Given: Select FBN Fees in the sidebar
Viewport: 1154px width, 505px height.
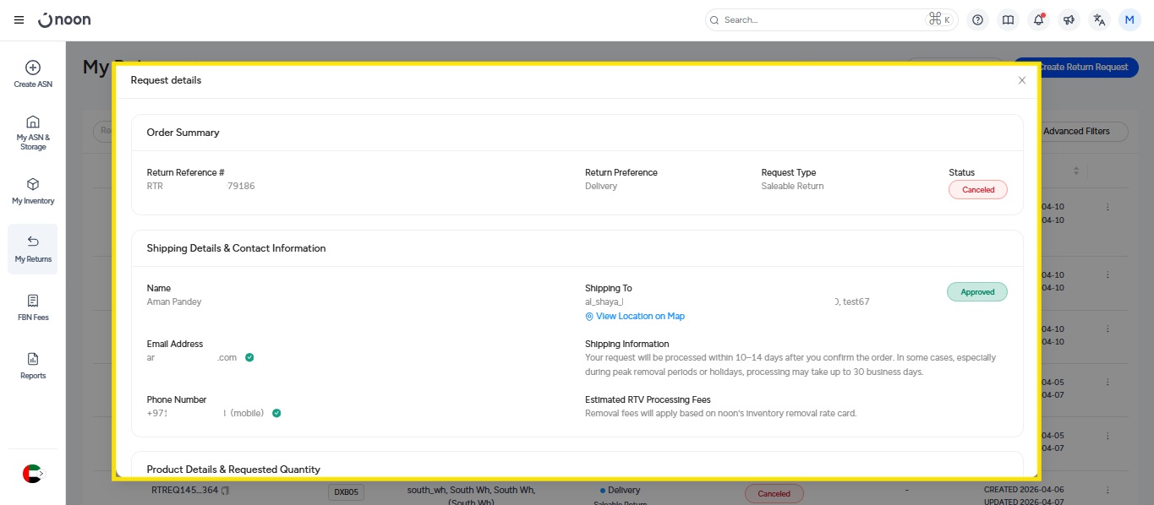Looking at the screenshot, I should pos(33,307).
